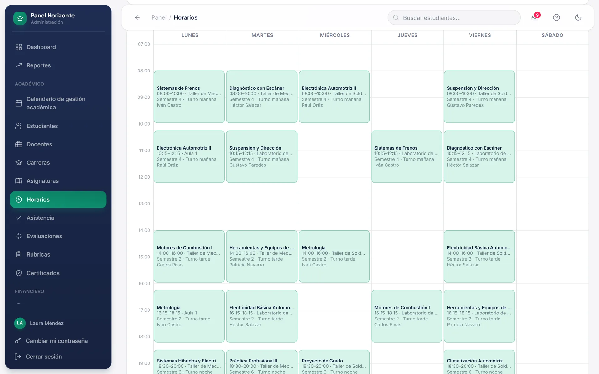Open Monday's Sistemas de Frenos class block

(189, 97)
